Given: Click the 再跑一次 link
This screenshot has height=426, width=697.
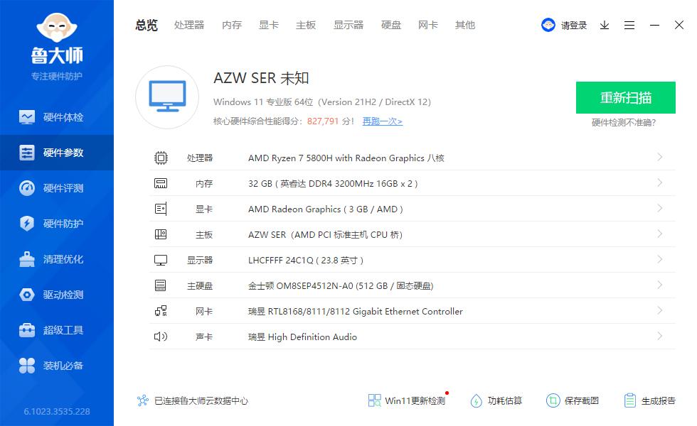Looking at the screenshot, I should [x=383, y=121].
